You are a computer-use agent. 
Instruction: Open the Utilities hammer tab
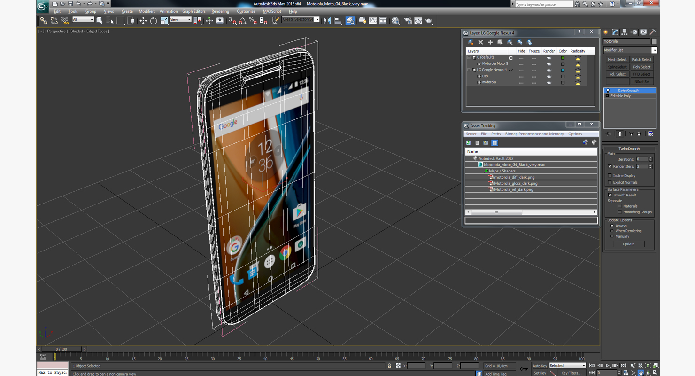[x=653, y=32]
